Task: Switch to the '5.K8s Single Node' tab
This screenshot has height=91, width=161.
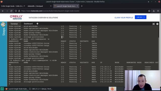Action: (12, 6)
